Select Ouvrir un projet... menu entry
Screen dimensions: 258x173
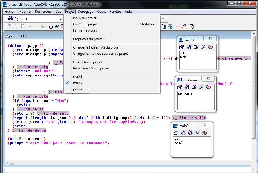tap(112, 24)
